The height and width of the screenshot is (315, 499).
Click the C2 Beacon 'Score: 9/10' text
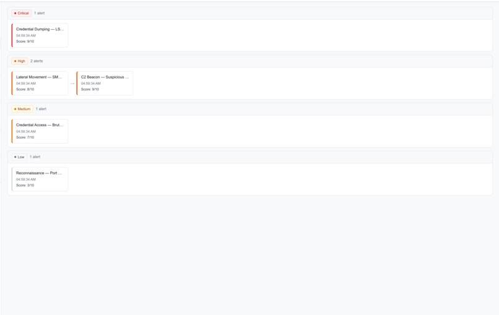[x=90, y=89]
